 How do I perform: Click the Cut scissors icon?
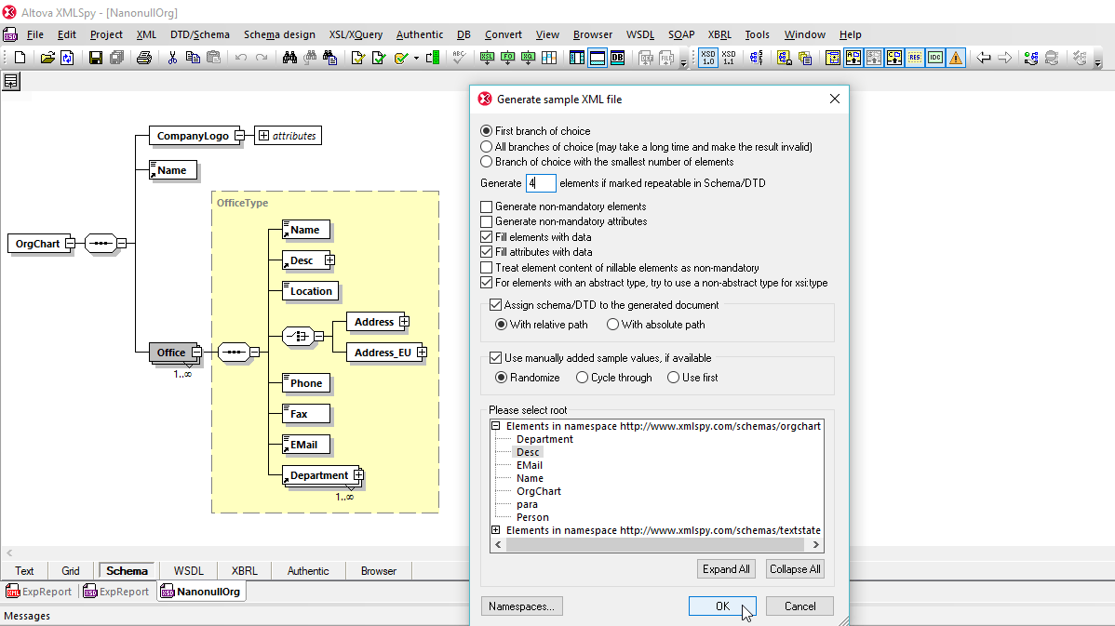172,58
